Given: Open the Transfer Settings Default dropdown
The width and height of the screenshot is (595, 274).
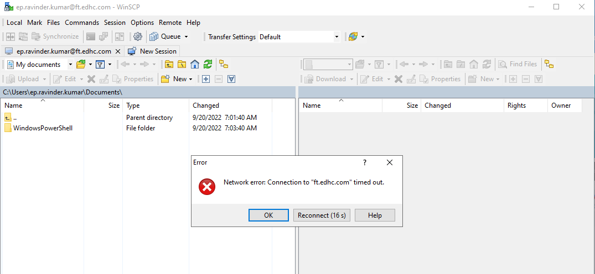Looking at the screenshot, I should pyautogui.click(x=337, y=37).
